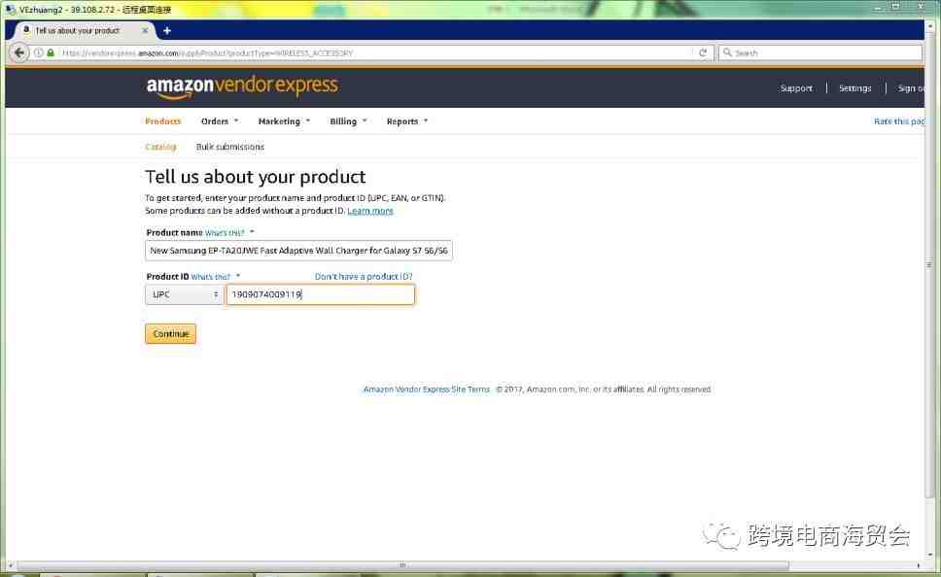Click the product ID number field
This screenshot has width=941, height=577.
click(x=321, y=294)
